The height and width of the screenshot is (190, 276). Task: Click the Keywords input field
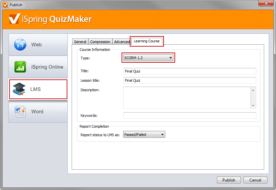pyautogui.click(x=190, y=116)
